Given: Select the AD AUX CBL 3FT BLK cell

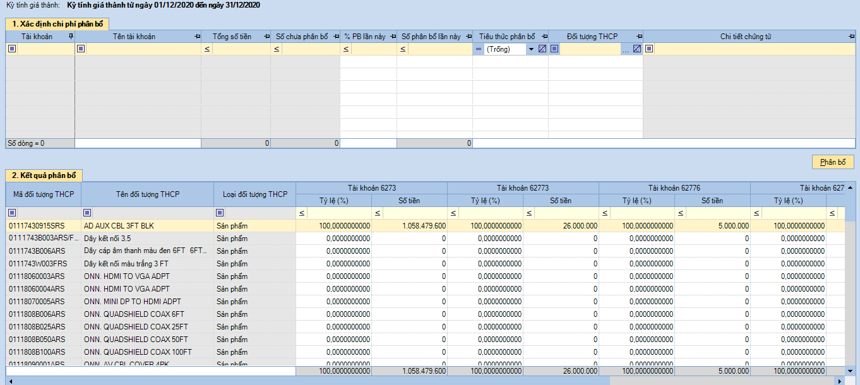Looking at the screenshot, I should [x=148, y=225].
